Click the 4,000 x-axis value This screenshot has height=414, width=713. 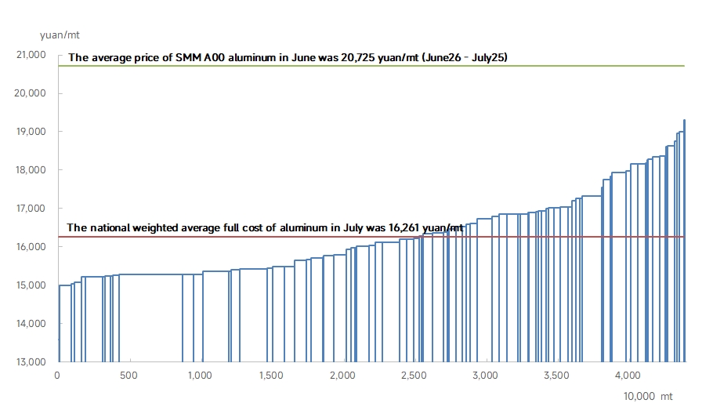pyautogui.click(x=628, y=376)
